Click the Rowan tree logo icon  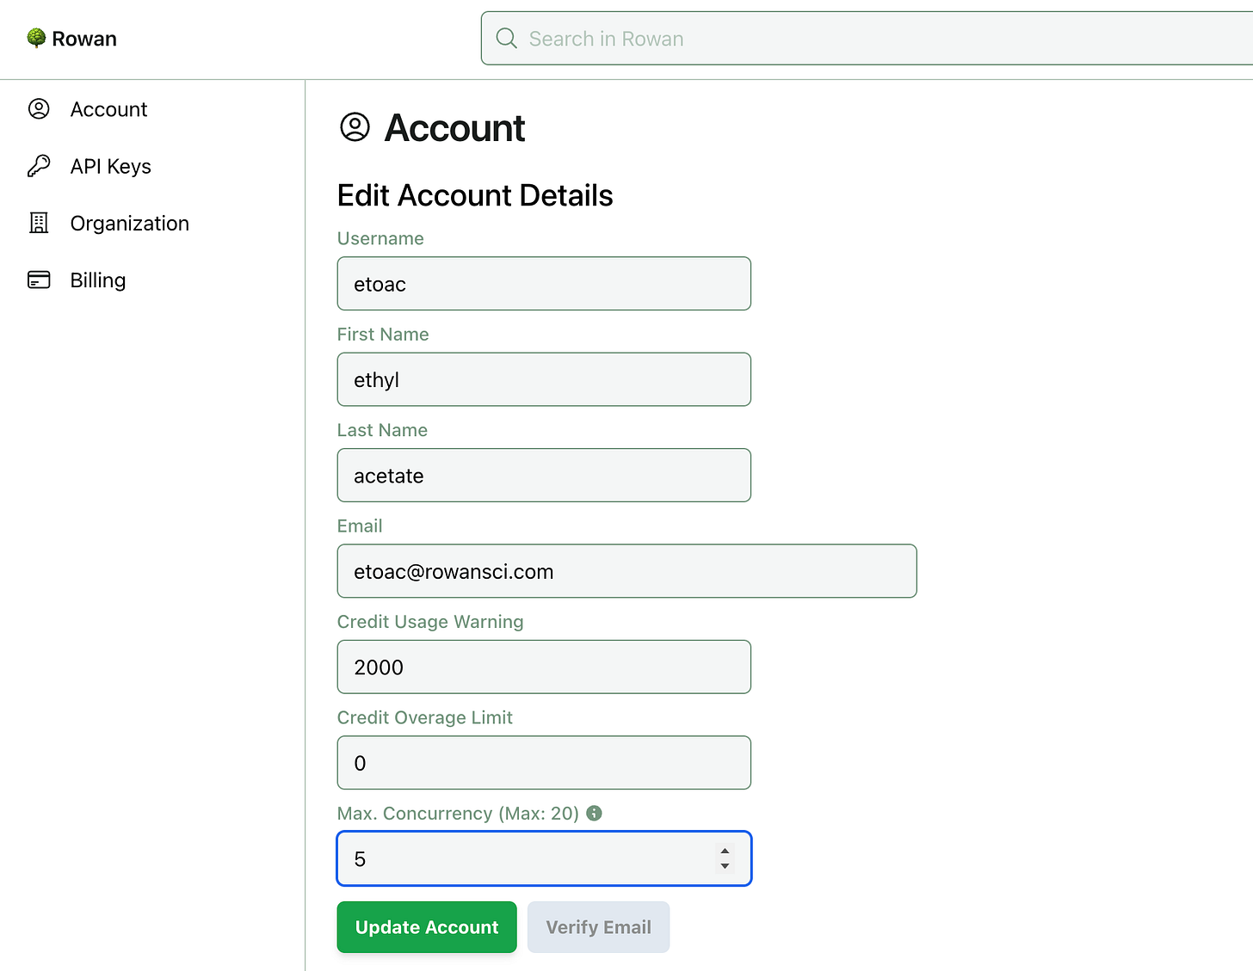point(36,38)
